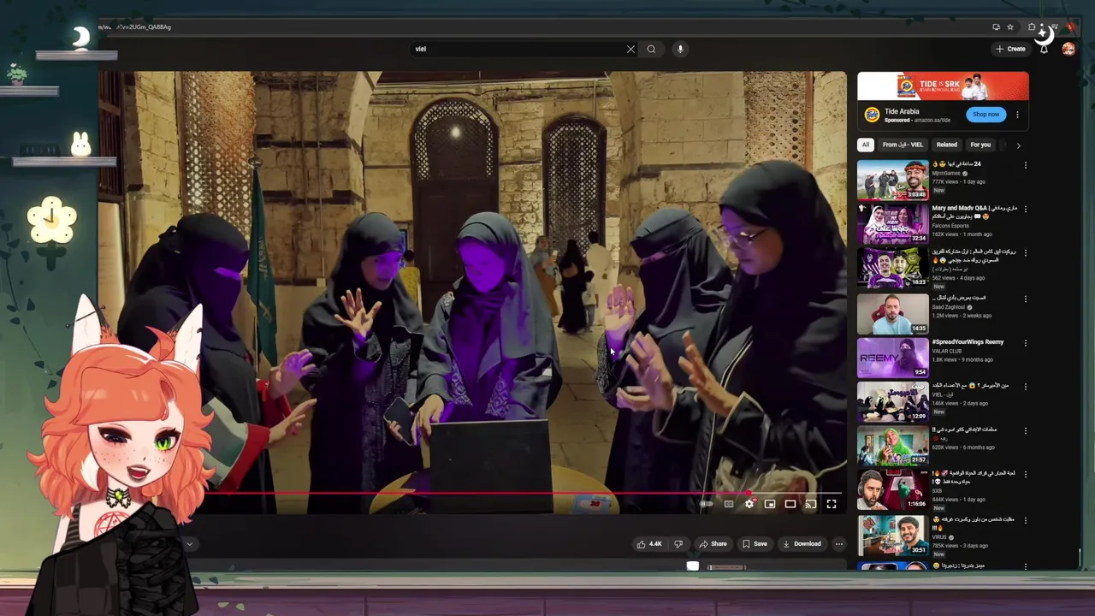Image resolution: width=1095 pixels, height=616 pixels.
Task: Open the SXB 1:16:06 video thumbnail
Action: [x=893, y=489]
